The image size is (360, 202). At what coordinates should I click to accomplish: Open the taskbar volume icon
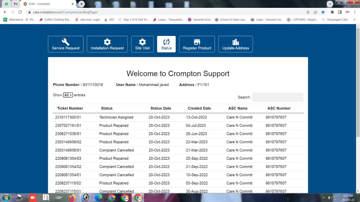point(330,198)
